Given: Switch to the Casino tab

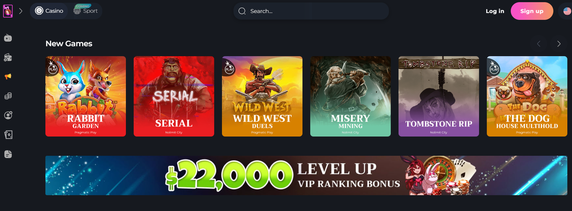Looking at the screenshot, I should [x=49, y=11].
